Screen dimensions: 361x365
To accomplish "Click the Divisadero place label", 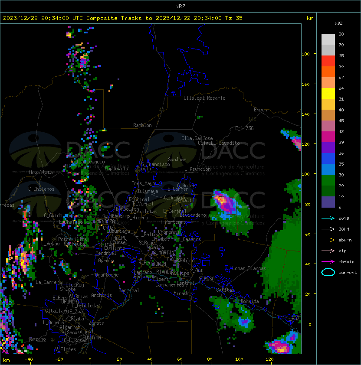I will 193,215.
